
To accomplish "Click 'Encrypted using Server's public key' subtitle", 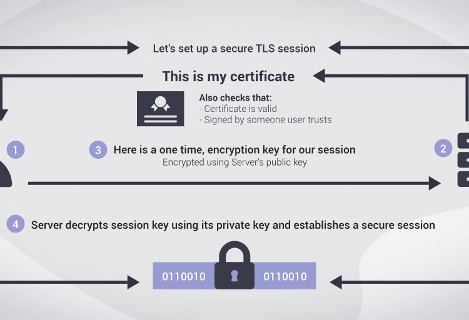I will (x=234, y=162).
